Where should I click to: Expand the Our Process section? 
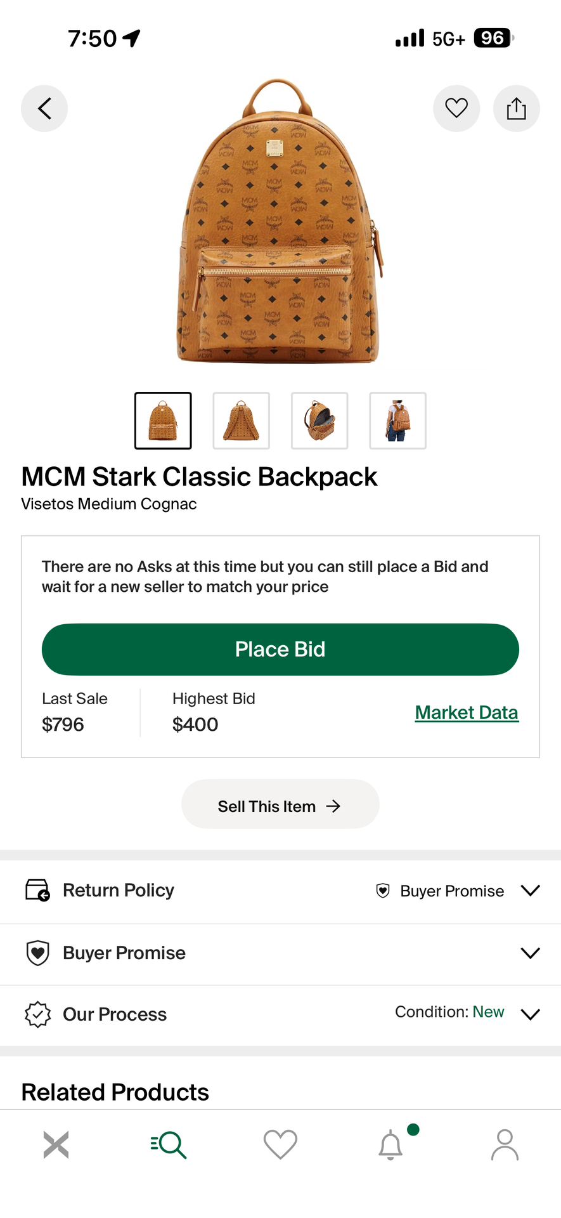(530, 1014)
